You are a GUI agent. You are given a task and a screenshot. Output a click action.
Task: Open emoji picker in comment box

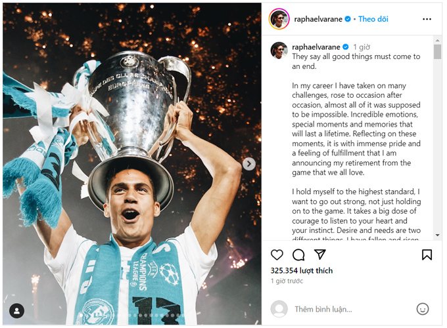click(423, 308)
